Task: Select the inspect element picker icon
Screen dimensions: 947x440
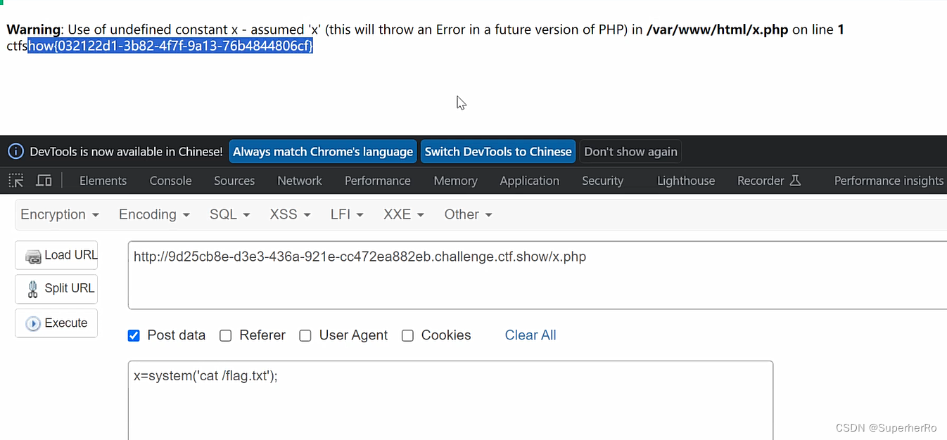Action: pos(15,181)
